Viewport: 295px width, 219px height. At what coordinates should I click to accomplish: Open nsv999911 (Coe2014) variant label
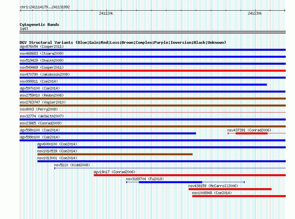[x=39, y=81]
